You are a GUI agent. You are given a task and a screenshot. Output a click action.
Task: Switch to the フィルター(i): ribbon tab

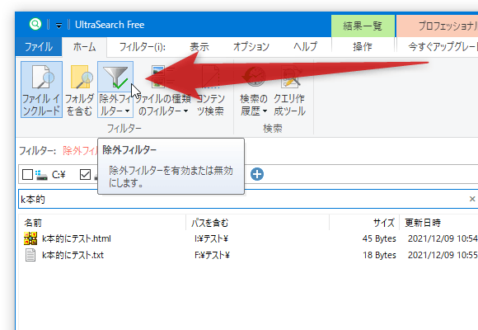pyautogui.click(x=143, y=47)
